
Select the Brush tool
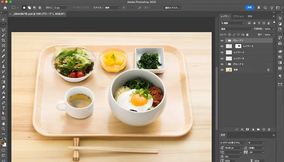click(x=3, y=61)
